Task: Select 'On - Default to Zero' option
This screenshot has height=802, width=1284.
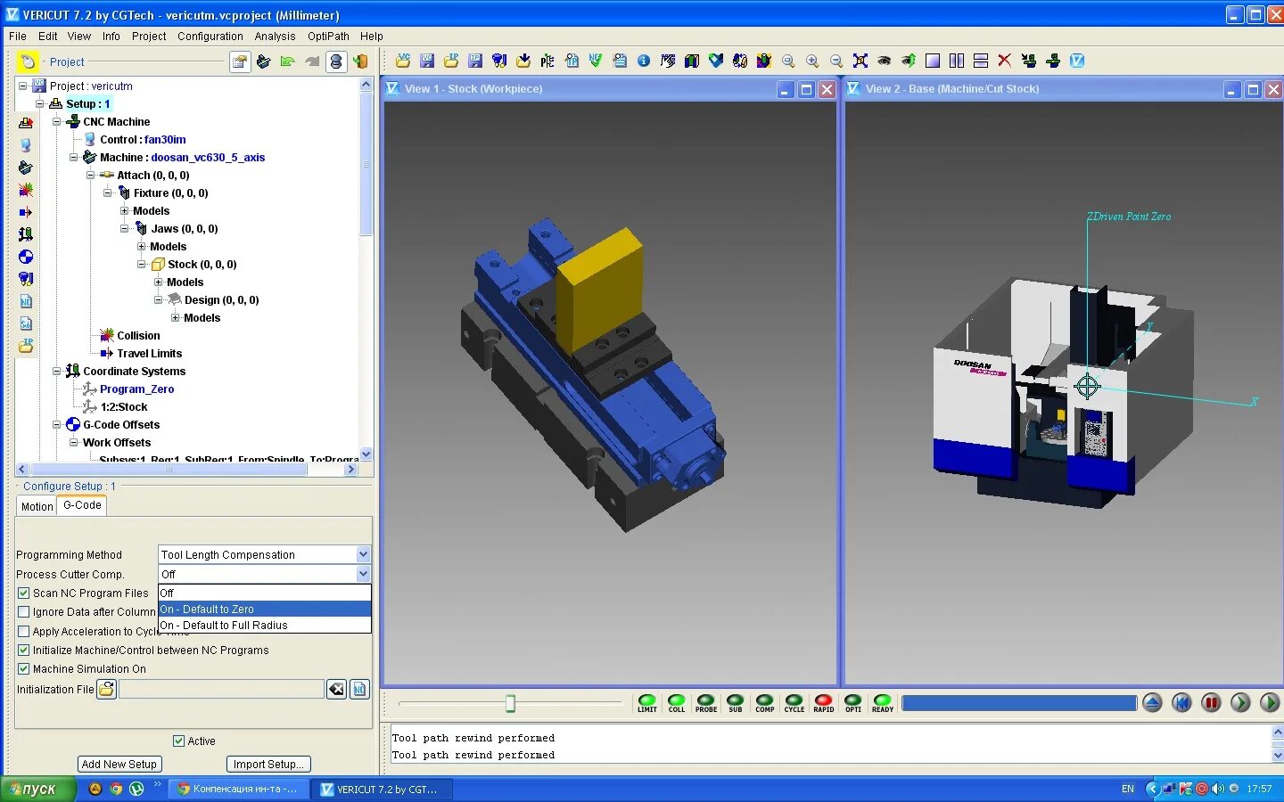Action: (264, 609)
